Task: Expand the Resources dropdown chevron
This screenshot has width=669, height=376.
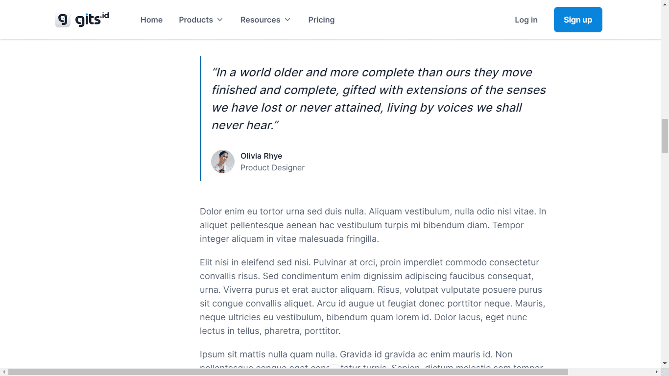Action: 287,20
